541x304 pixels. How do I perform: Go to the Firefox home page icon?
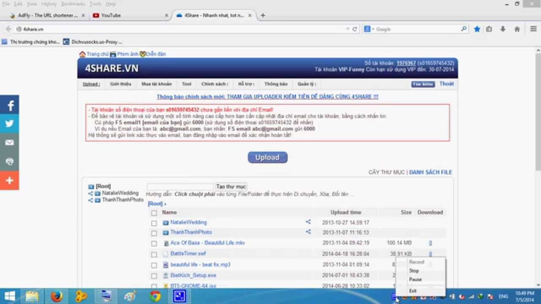(x=517, y=29)
